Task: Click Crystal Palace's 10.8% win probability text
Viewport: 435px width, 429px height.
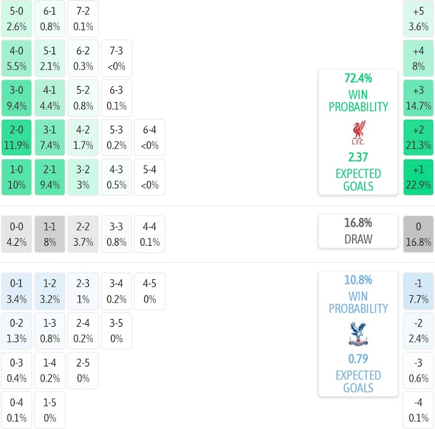Action: pyautogui.click(x=358, y=280)
